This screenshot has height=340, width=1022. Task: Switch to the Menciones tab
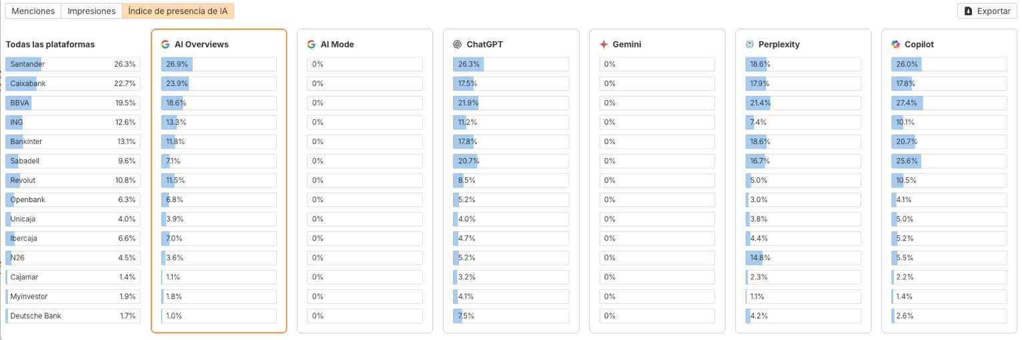pos(33,11)
